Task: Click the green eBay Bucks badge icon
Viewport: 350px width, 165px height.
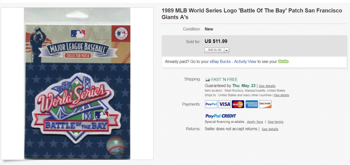Action: click(283, 61)
